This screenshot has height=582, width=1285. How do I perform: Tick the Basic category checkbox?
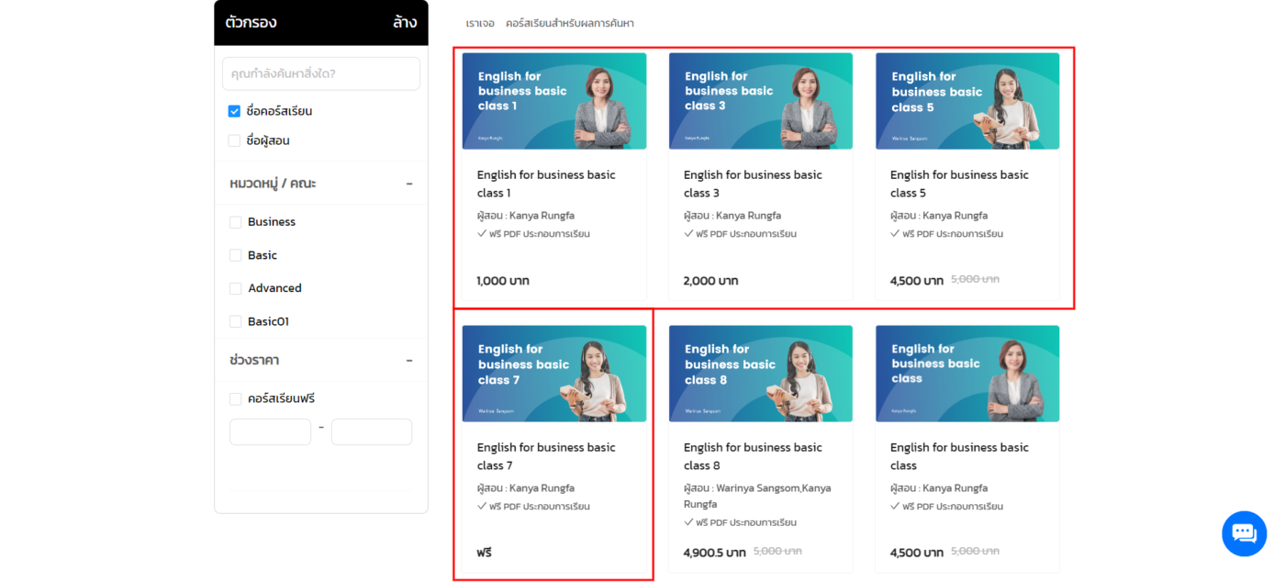[236, 255]
